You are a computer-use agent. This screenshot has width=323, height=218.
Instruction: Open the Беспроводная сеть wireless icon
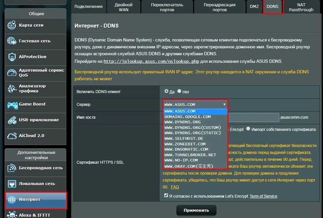tap(12, 168)
